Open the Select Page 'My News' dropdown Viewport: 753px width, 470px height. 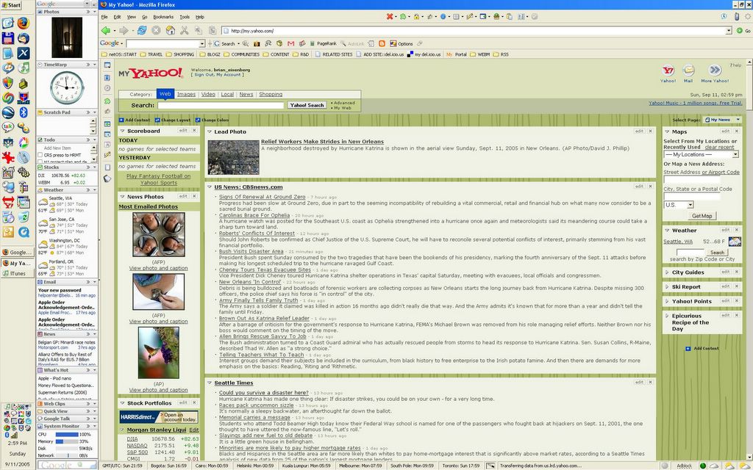click(x=723, y=120)
